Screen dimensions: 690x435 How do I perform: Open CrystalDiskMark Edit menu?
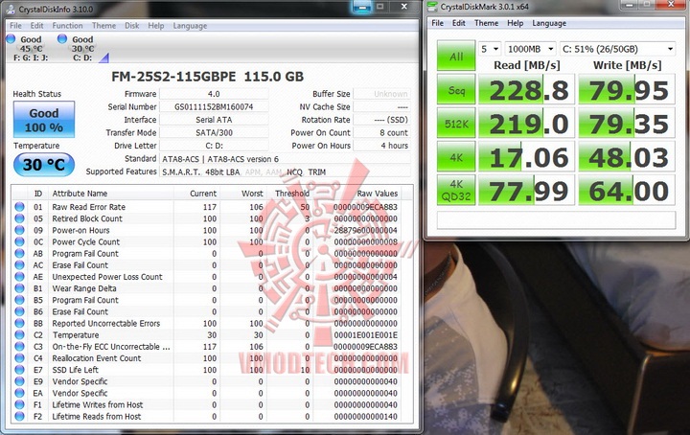tap(458, 23)
